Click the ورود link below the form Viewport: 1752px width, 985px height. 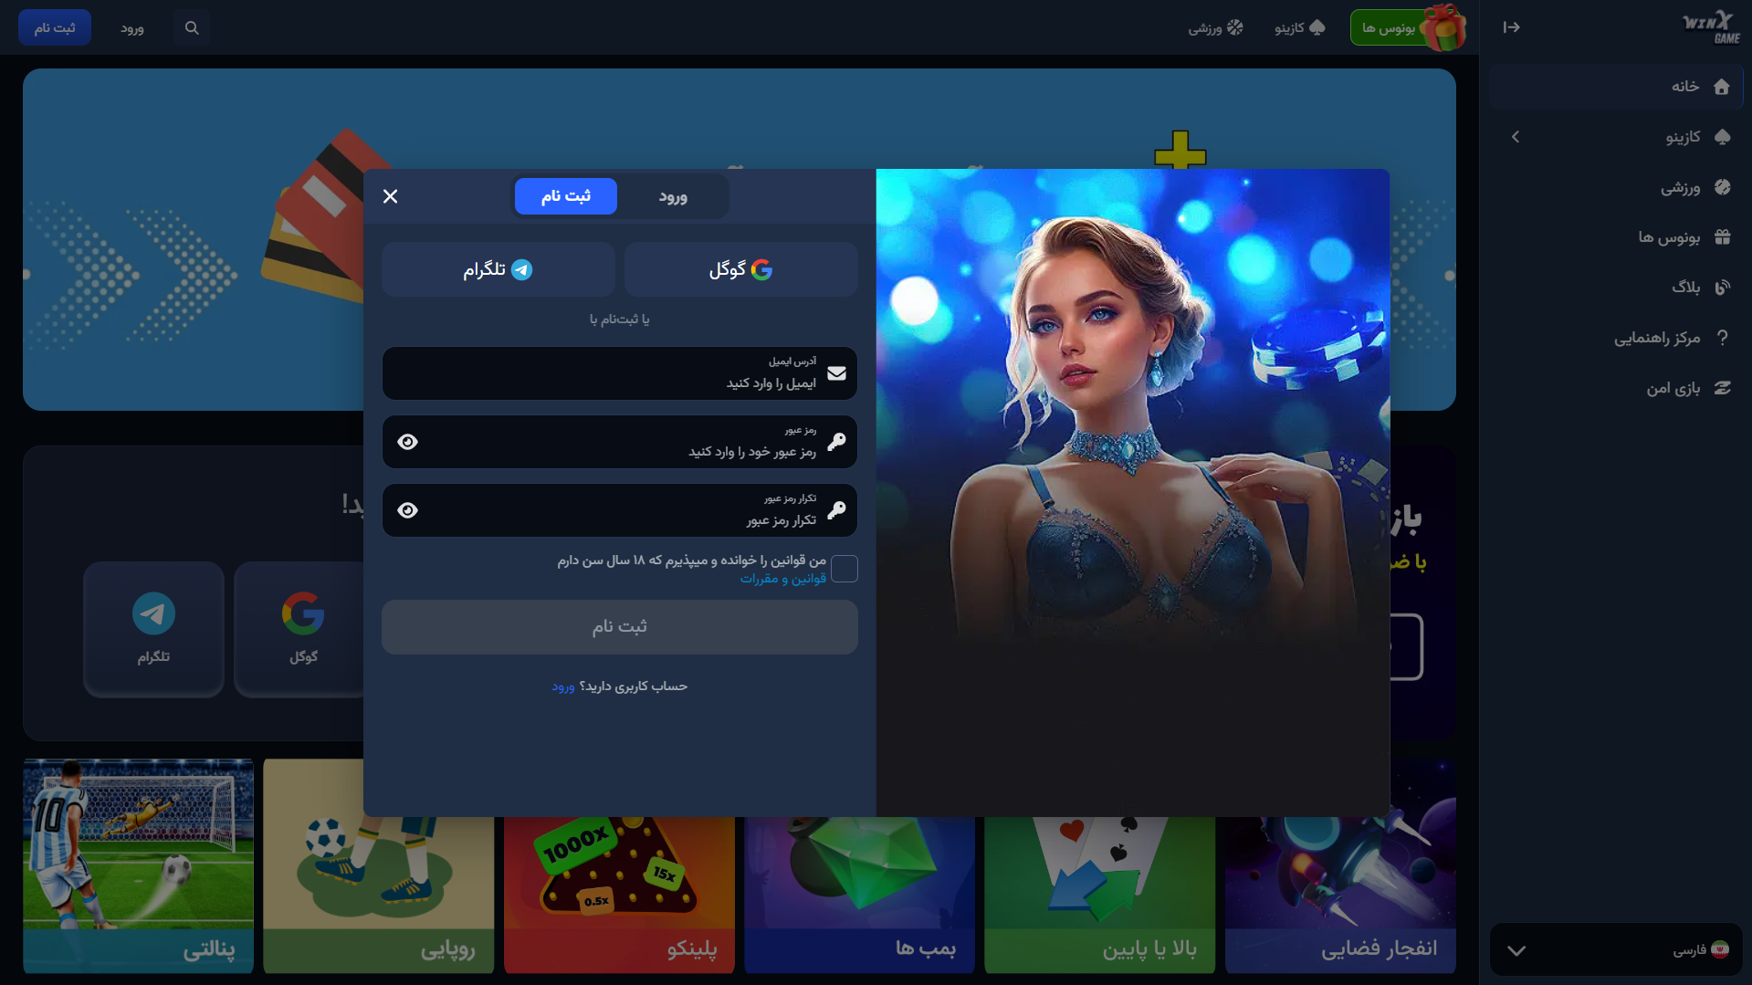[x=563, y=686]
